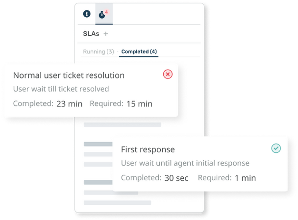Switch to the Running (3) tab
This screenshot has height=220, width=298.
pos(99,51)
